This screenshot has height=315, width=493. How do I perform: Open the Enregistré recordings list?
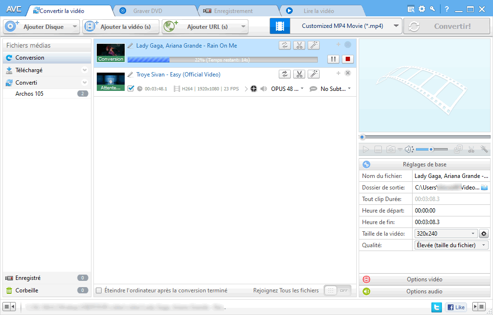[x=47, y=278]
